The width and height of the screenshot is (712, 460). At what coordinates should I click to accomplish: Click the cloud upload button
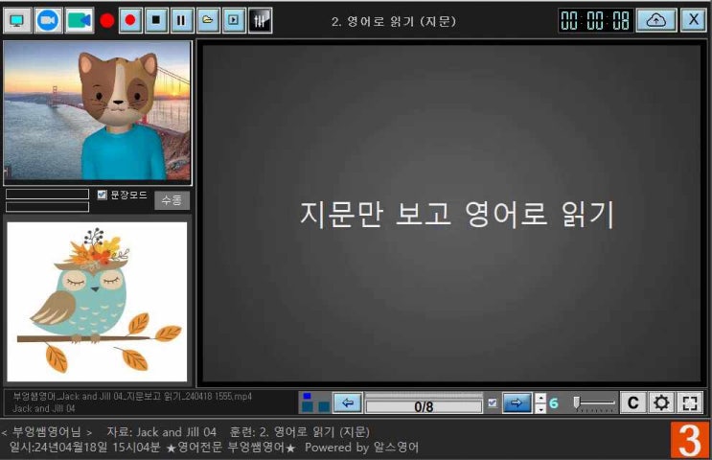click(x=656, y=20)
